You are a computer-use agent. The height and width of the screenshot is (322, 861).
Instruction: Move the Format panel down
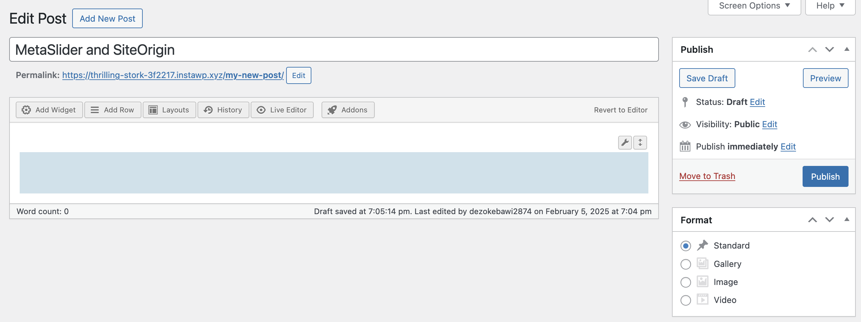tap(829, 220)
